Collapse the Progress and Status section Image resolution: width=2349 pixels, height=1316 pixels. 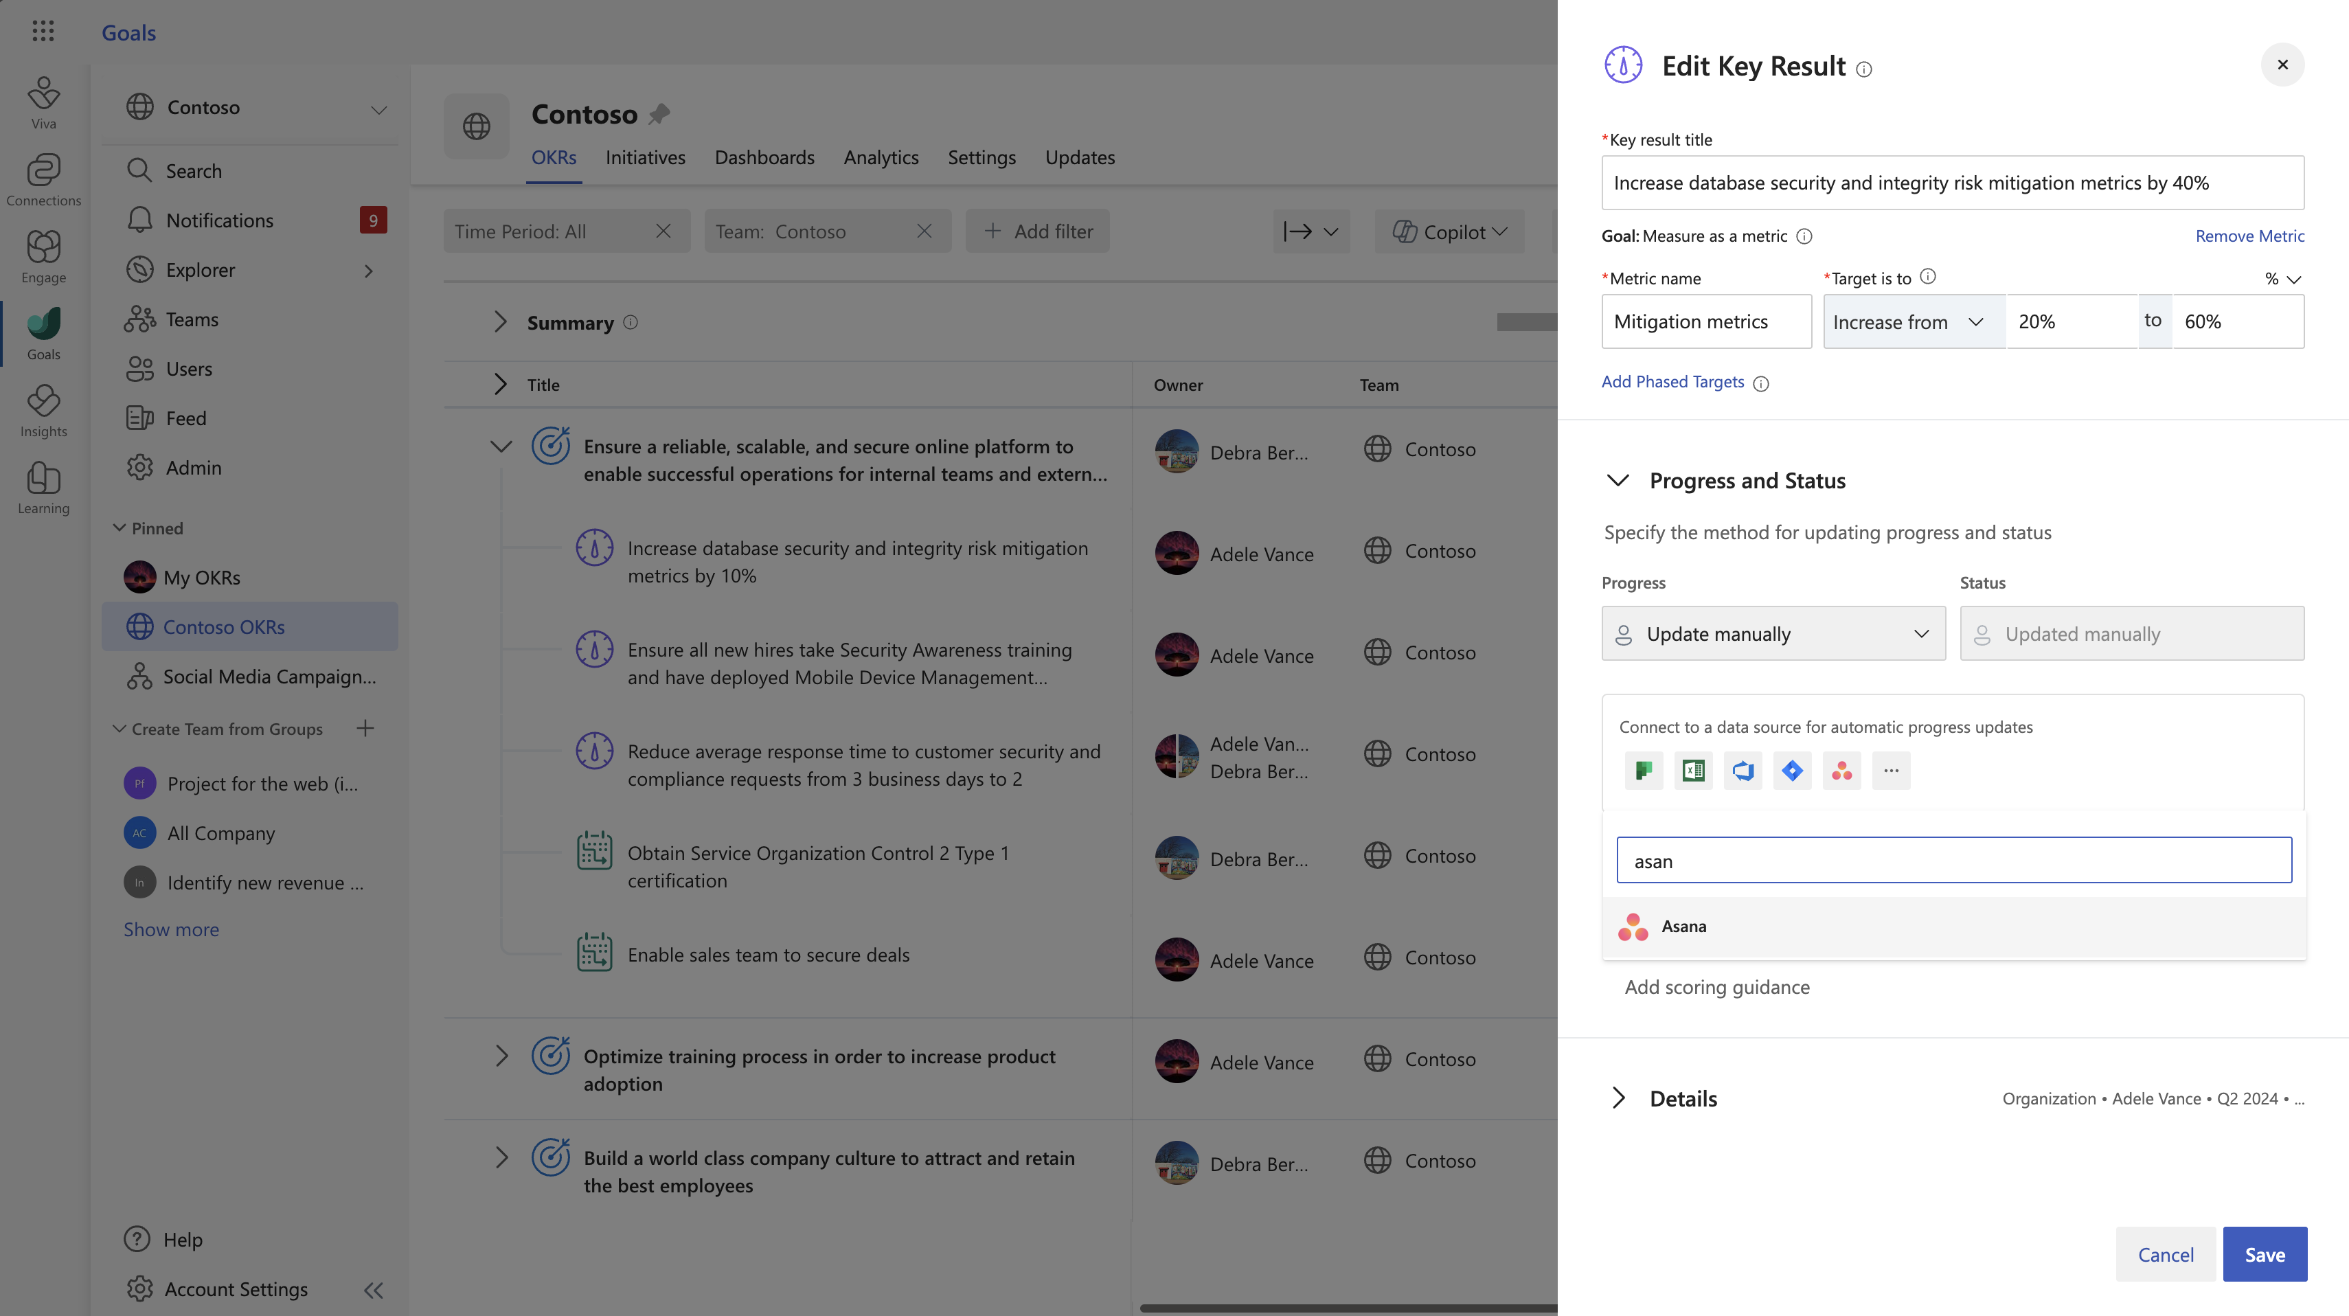[x=1618, y=481]
